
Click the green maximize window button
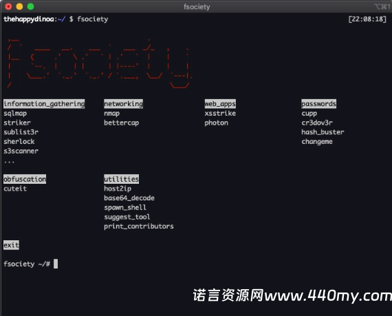point(30,6)
